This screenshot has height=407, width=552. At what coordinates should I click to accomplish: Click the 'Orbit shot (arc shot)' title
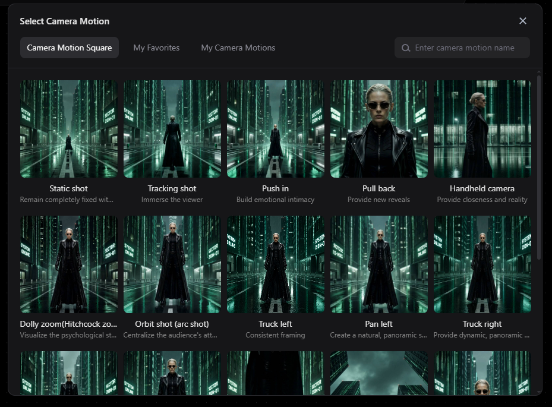pyautogui.click(x=172, y=324)
